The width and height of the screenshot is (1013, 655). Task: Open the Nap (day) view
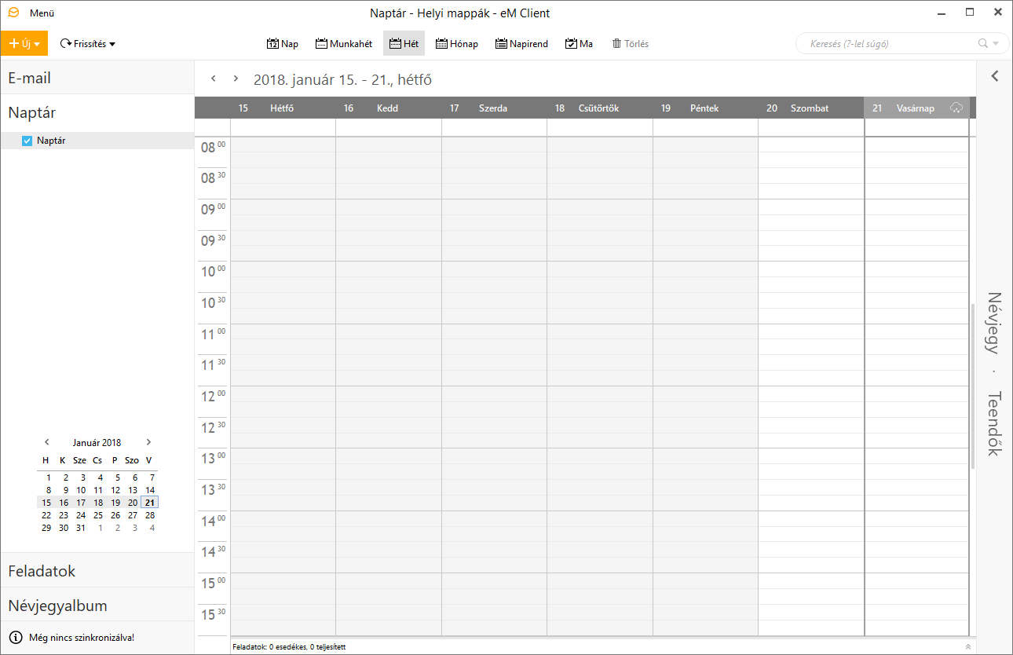click(x=282, y=43)
